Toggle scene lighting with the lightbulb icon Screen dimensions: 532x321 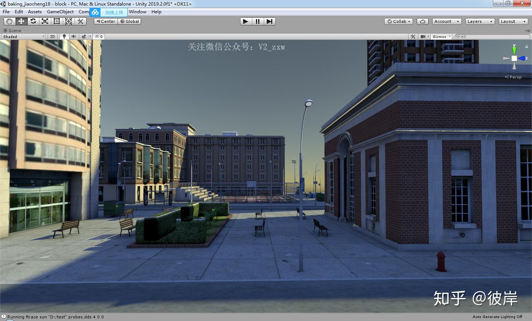(x=64, y=37)
